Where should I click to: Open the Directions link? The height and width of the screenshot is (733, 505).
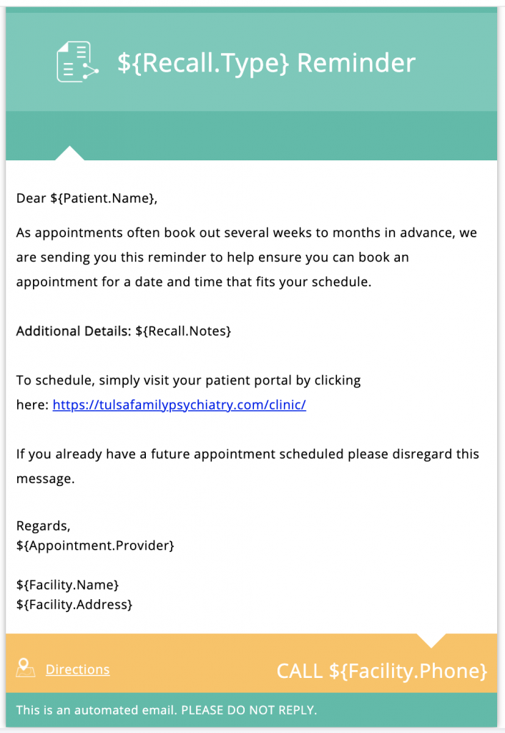click(x=77, y=670)
